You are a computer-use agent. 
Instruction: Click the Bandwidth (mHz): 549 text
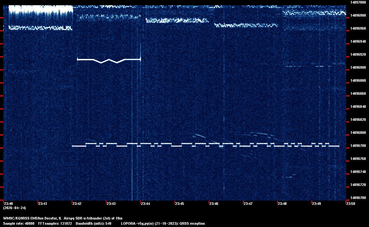(93, 223)
